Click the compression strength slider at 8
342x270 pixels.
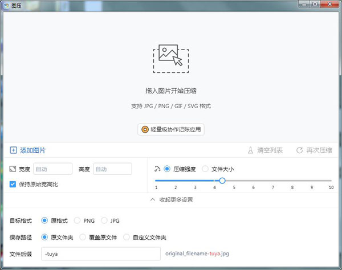pyautogui.click(x=292, y=181)
